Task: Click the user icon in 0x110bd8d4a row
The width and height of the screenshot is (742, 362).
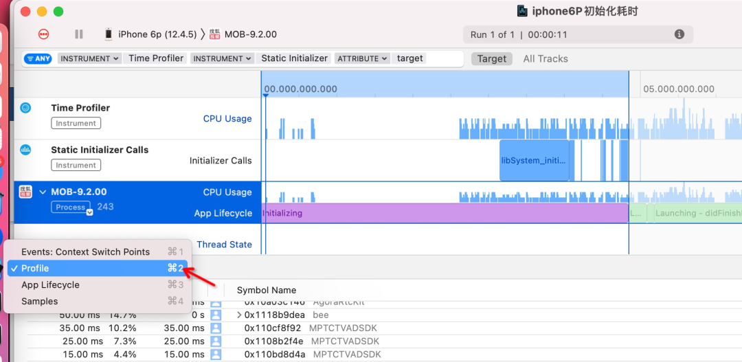Action: pos(216,354)
